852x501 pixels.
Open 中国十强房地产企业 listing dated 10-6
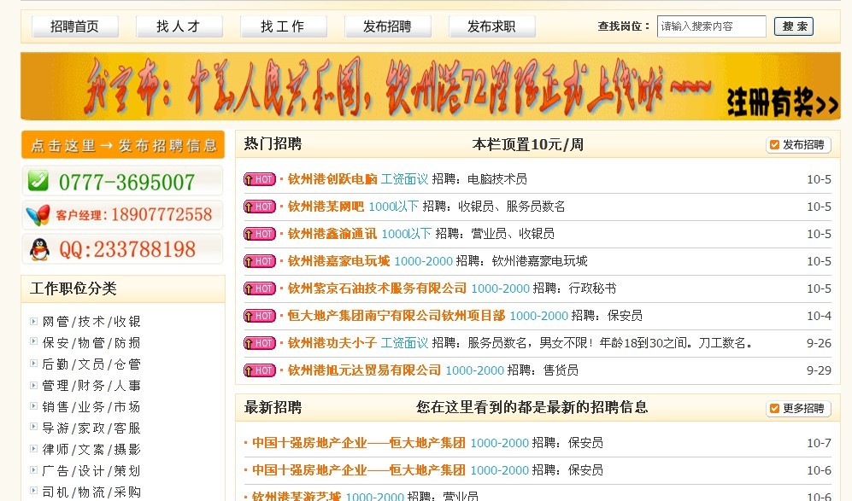click(x=359, y=470)
